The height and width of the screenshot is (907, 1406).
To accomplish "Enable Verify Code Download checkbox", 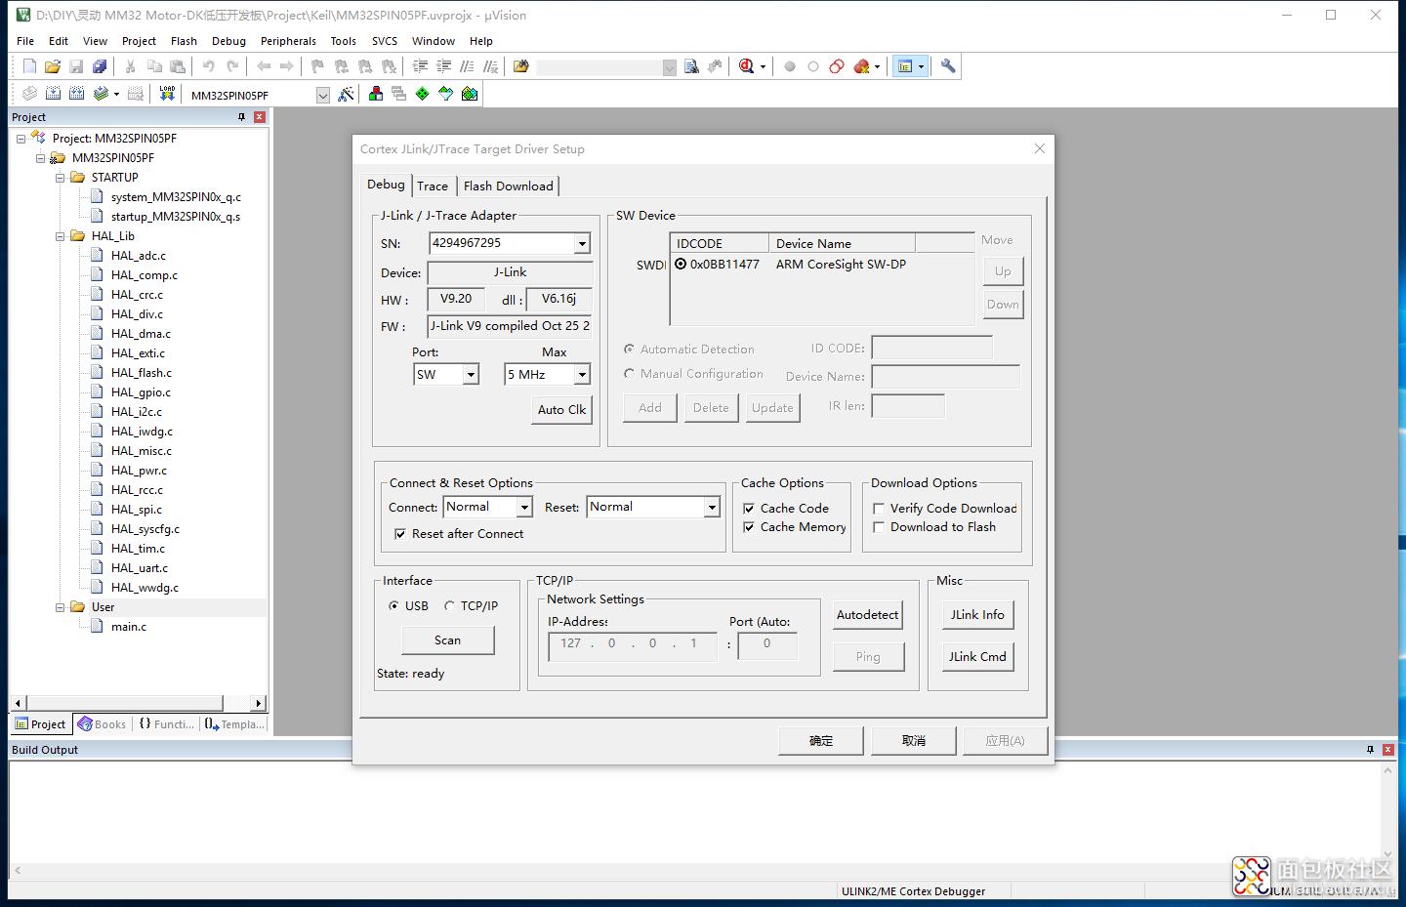I will point(879,509).
